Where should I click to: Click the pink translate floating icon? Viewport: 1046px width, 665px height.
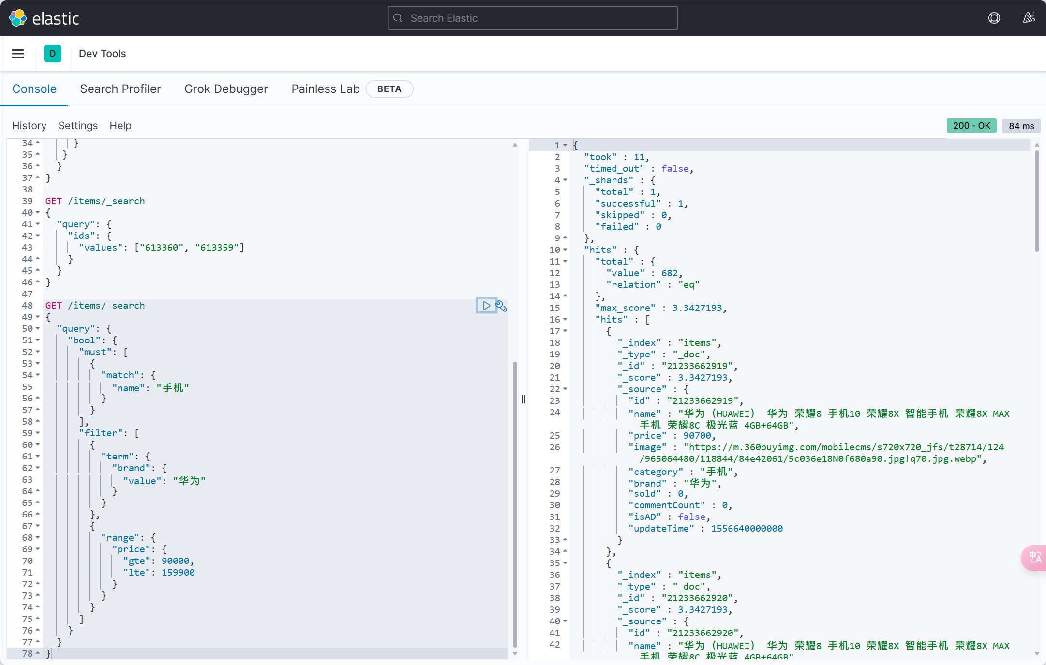1035,558
